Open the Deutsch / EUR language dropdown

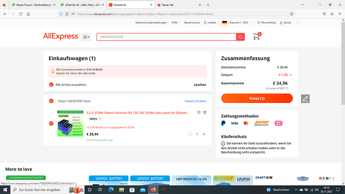pyautogui.click(x=236, y=22)
